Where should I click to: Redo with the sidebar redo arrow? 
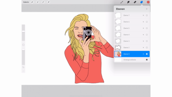23,71
